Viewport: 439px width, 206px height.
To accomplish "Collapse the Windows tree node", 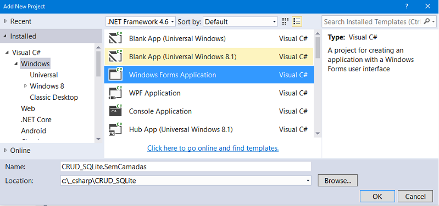I will (16, 64).
